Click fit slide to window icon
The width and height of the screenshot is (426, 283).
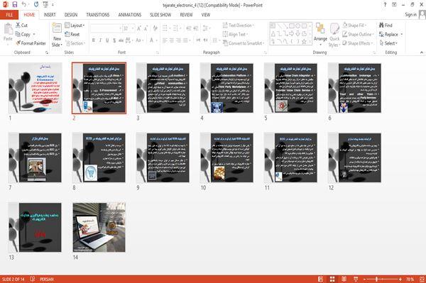[422, 279]
